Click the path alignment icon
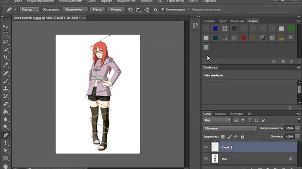302x169 pixels. [x=138, y=9]
